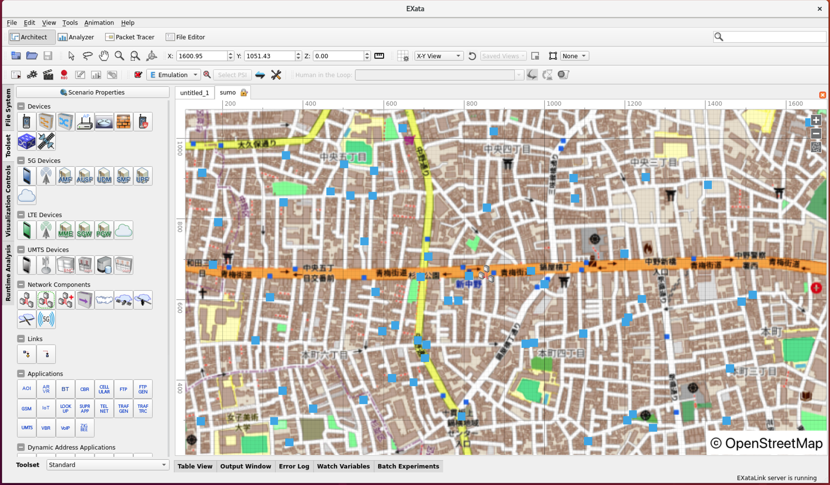This screenshot has height=485, width=830.
Task: Open the Watch Variables panel
Action: pos(343,466)
